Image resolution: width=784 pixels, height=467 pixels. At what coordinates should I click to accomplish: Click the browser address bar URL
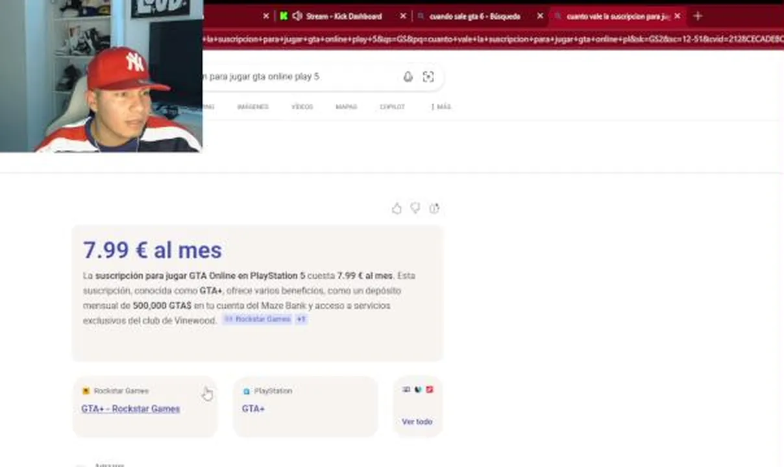[x=493, y=38]
